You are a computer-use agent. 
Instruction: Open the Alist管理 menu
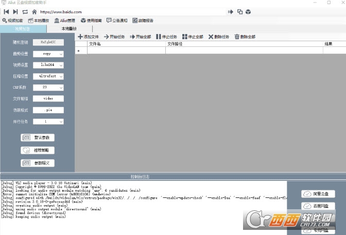click(x=65, y=21)
